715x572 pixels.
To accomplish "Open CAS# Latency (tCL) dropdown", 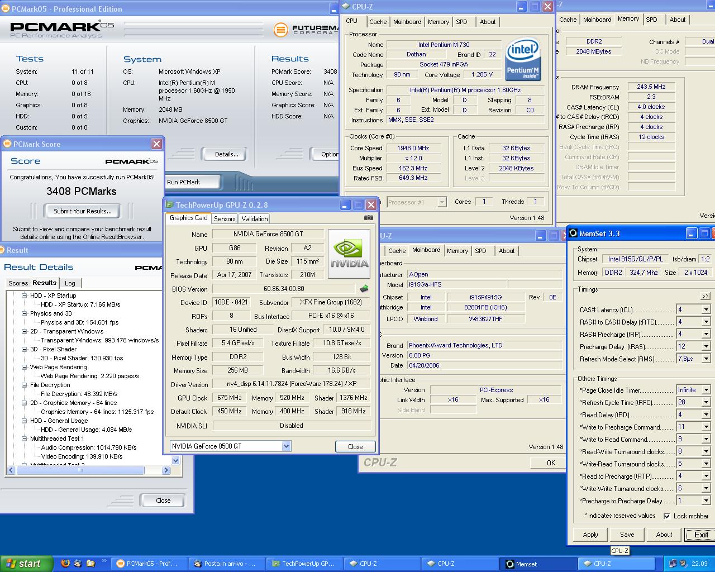I will click(706, 309).
